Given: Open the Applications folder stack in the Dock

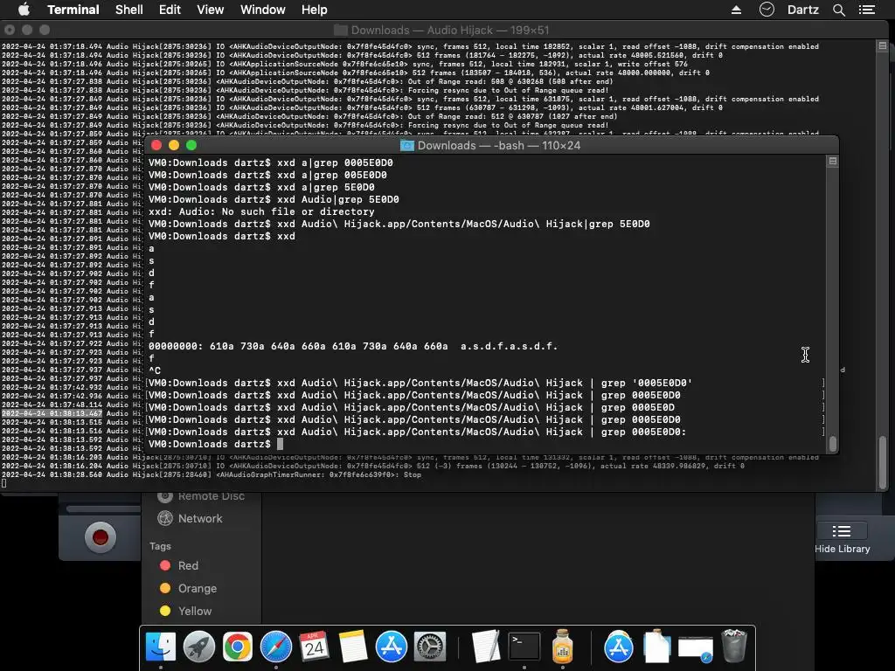Looking at the screenshot, I should coord(619,647).
